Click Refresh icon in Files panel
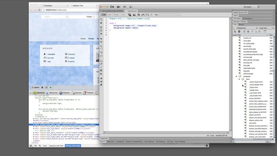The width and height of the screenshot is (277, 156). (x=239, y=32)
